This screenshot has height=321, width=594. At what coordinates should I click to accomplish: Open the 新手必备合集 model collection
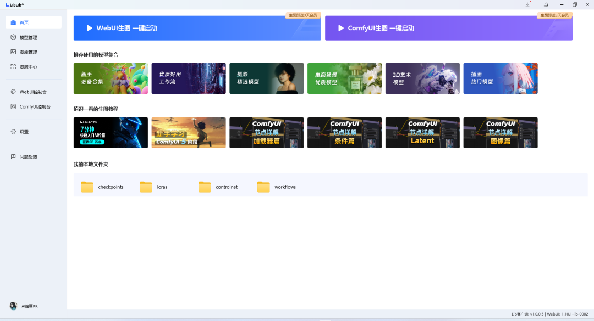tap(111, 78)
